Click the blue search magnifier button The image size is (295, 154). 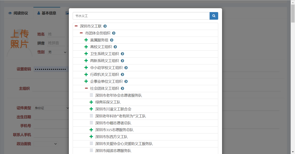click(x=214, y=16)
